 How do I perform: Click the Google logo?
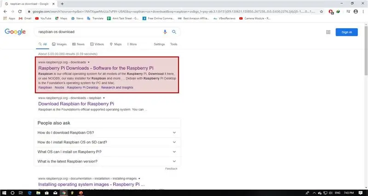15,32
